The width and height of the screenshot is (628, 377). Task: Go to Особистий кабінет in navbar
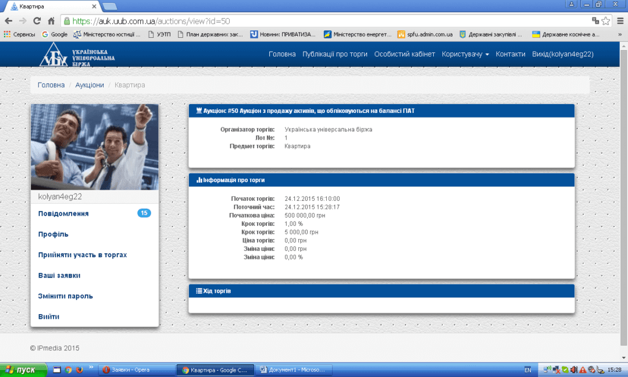click(404, 54)
